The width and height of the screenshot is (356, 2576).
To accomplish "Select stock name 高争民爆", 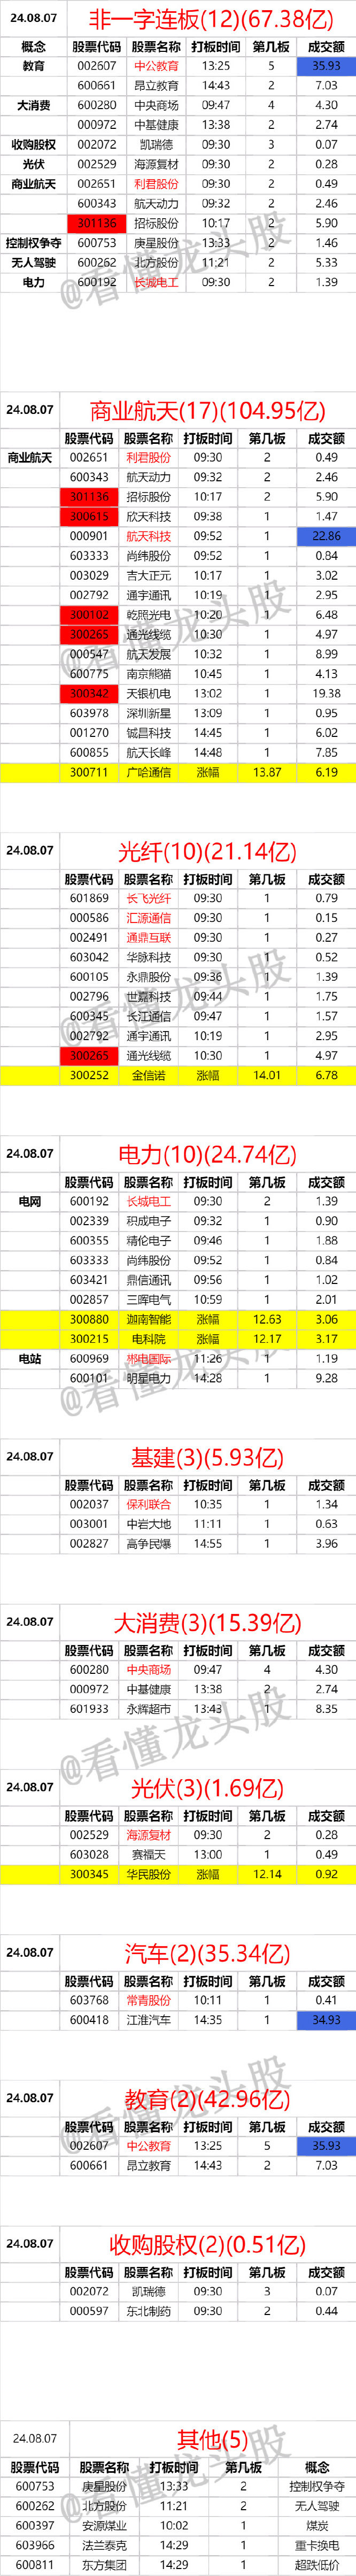I will (x=148, y=1543).
